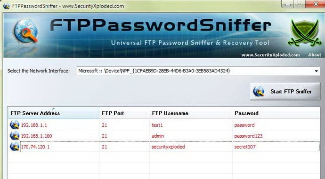The height and width of the screenshot is (179, 325).
Task: Select the password123 entry for admin
Action: point(248,136)
